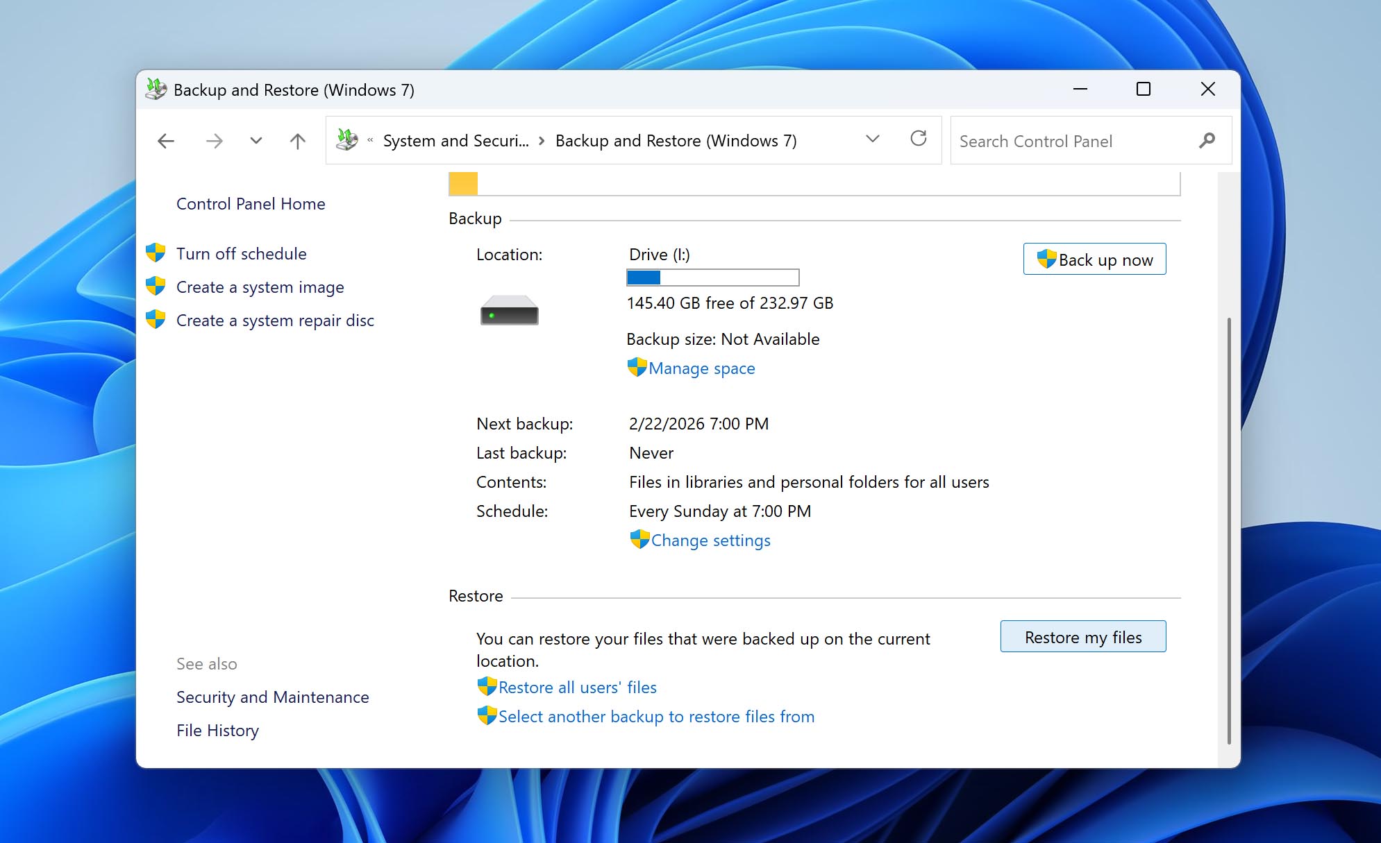Screen dimensions: 1381x843
Task: Expand the breadcrumb arrow after System and Security
Action: (x=542, y=140)
